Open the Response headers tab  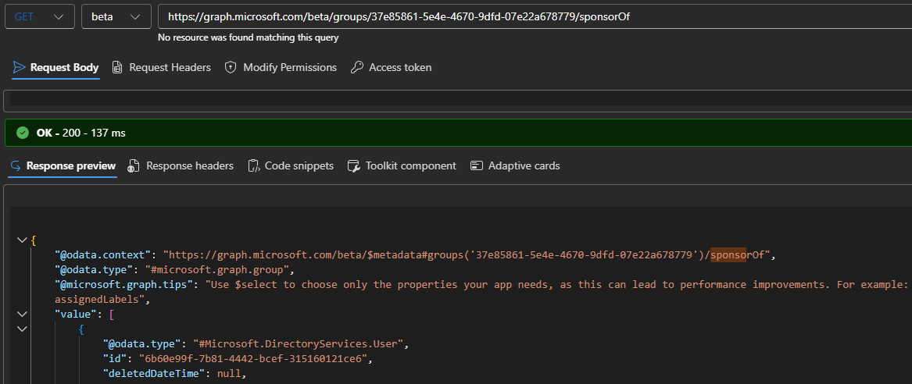(x=181, y=165)
